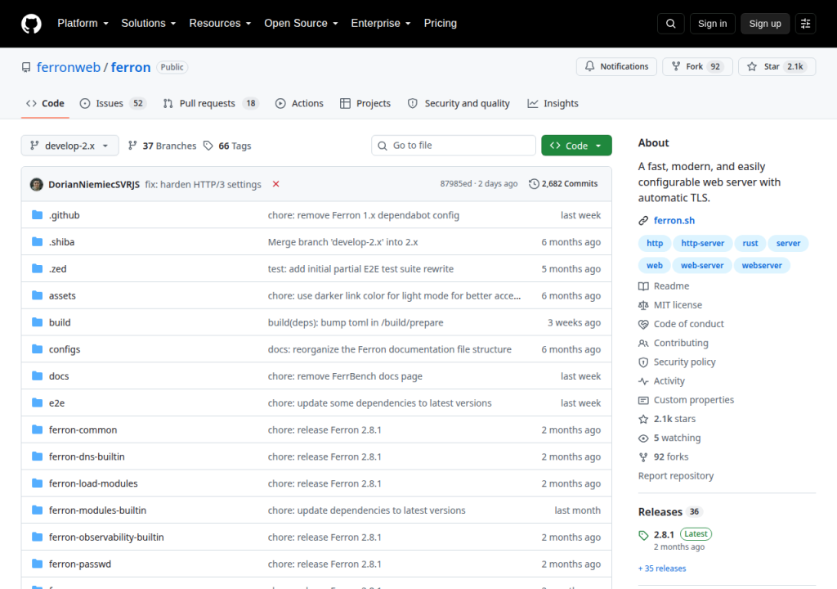The image size is (837, 589).
Task: Open the e2e folder
Action: click(x=56, y=403)
